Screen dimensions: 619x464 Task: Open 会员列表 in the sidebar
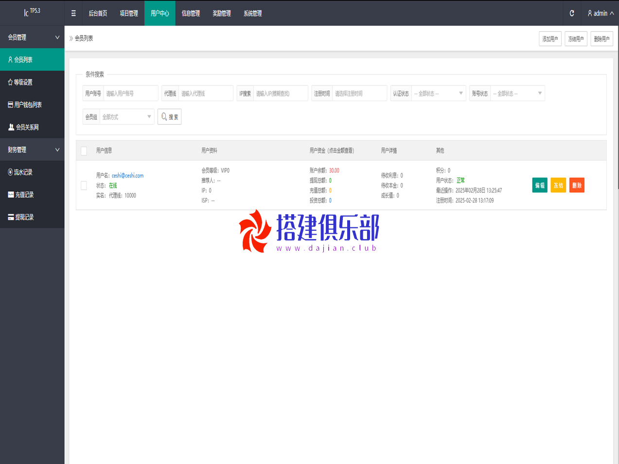click(32, 59)
